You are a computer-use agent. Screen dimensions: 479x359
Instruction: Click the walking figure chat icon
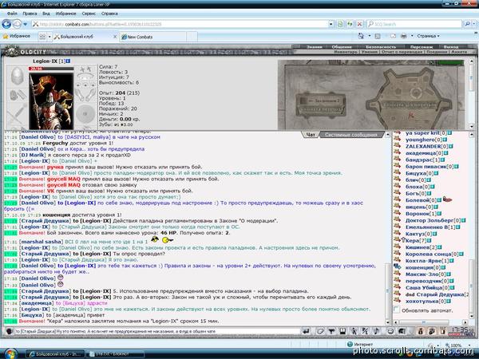354,331
